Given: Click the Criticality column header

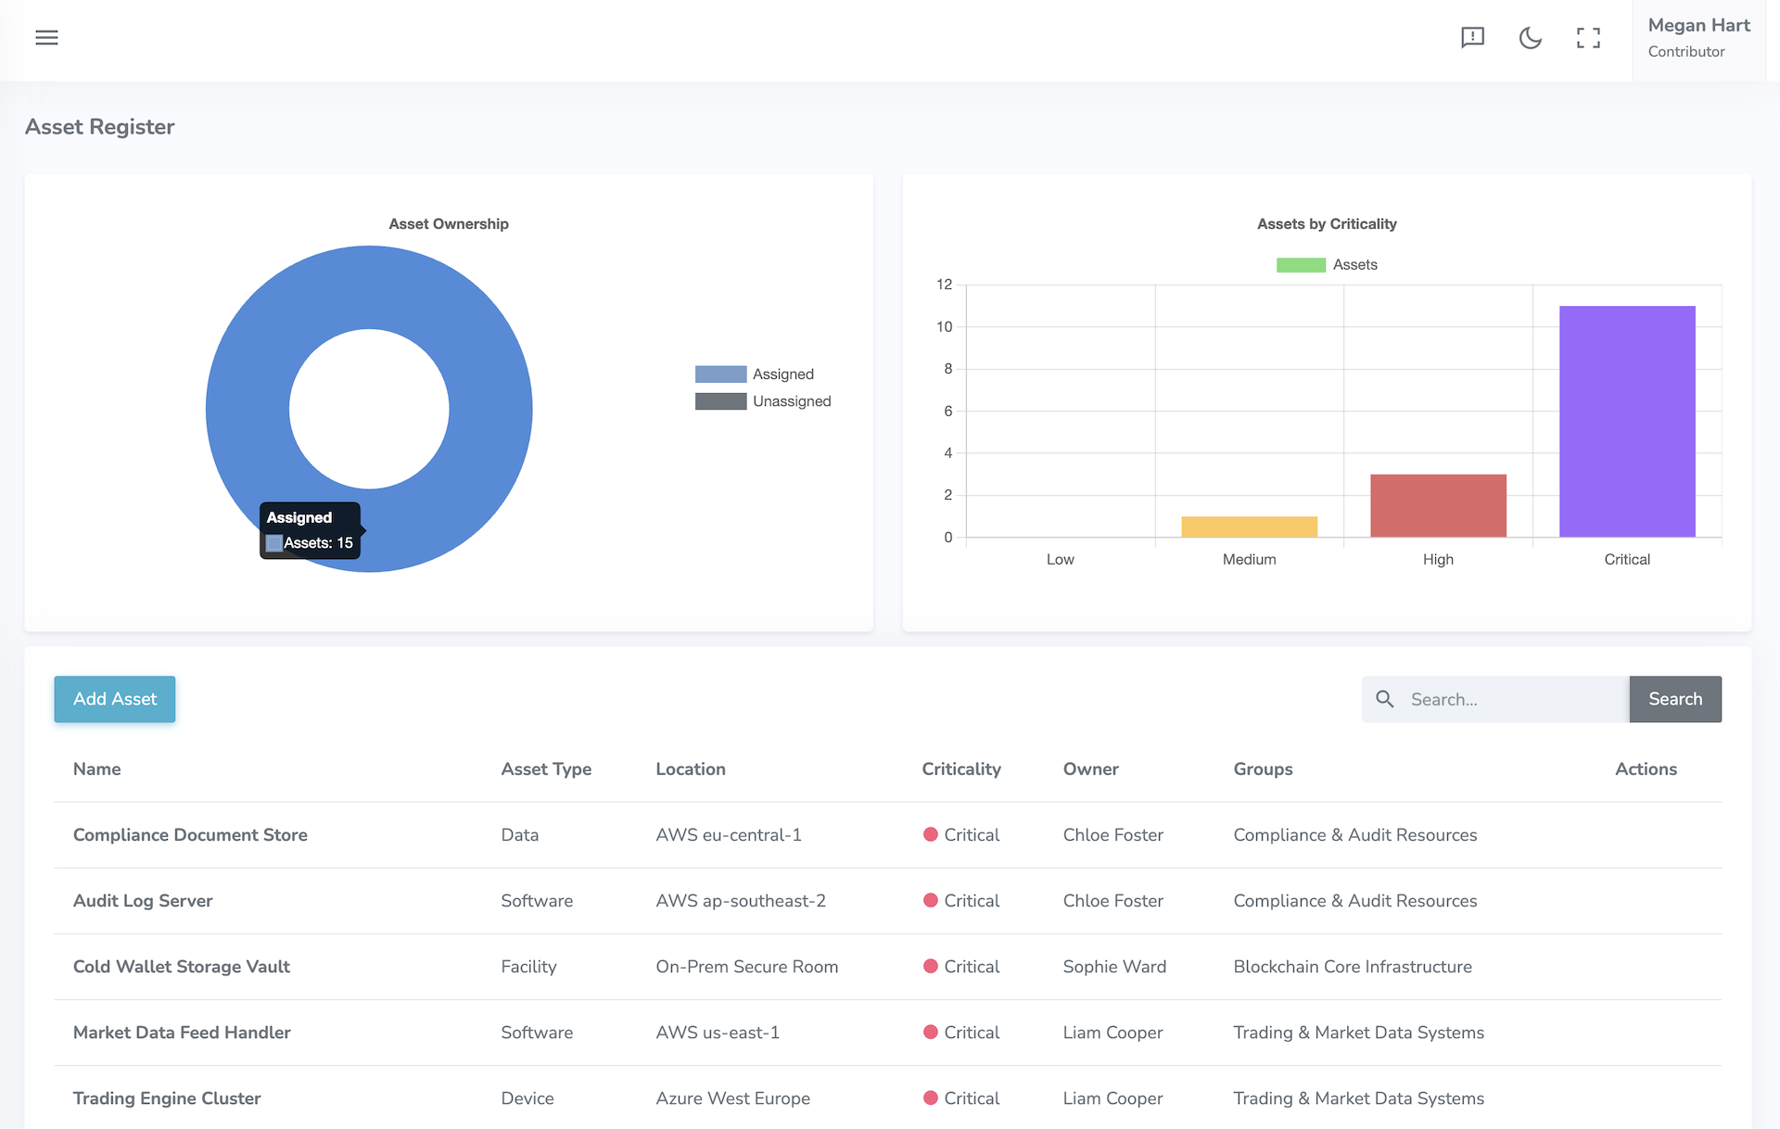Looking at the screenshot, I should pyautogui.click(x=960, y=768).
